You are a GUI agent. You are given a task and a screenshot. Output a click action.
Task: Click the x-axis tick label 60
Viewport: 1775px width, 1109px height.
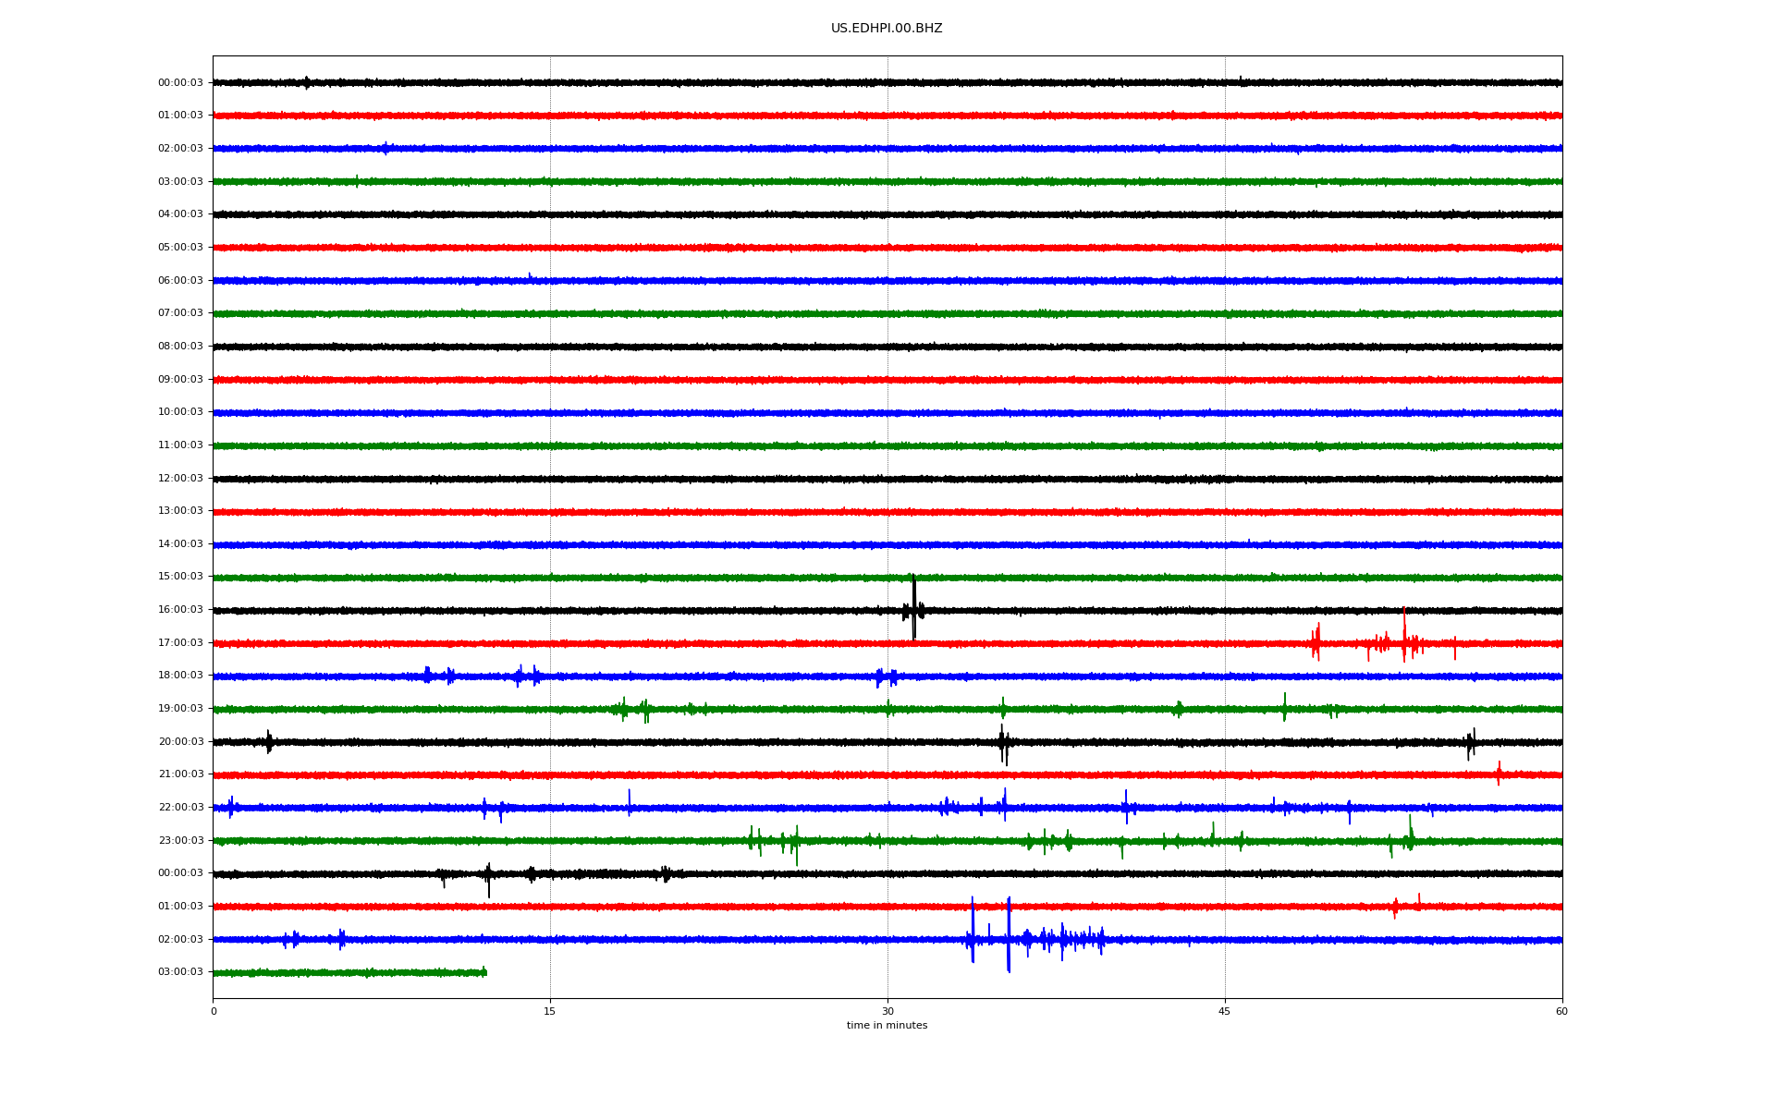tap(1561, 1012)
